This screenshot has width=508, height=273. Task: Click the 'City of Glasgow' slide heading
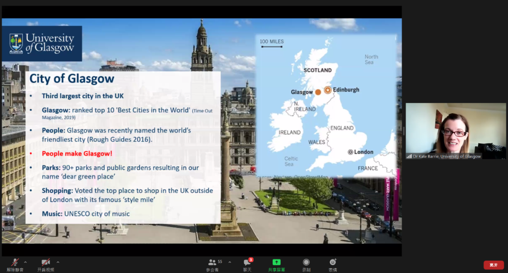coord(71,78)
